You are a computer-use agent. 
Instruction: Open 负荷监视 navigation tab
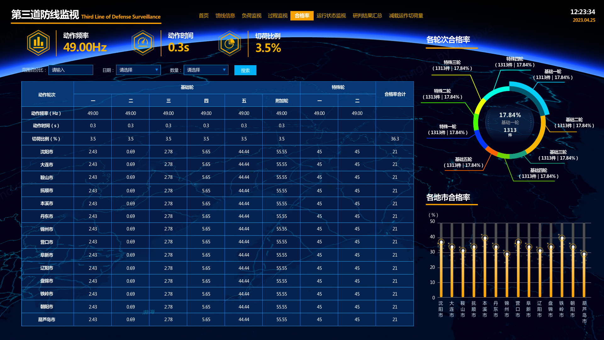[x=251, y=16]
